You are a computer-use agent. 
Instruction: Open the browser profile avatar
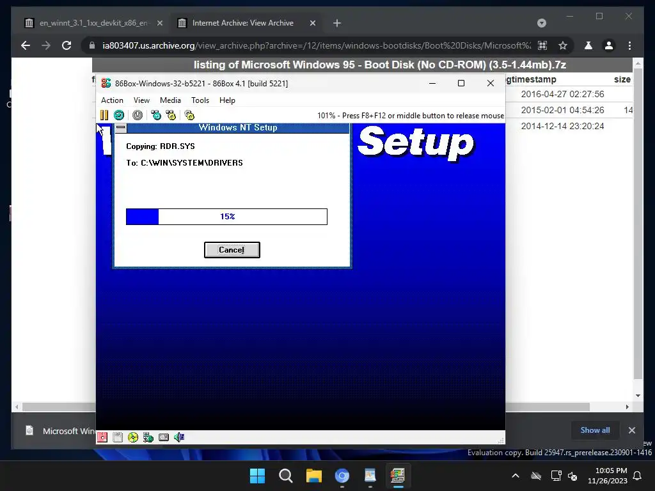pyautogui.click(x=609, y=45)
